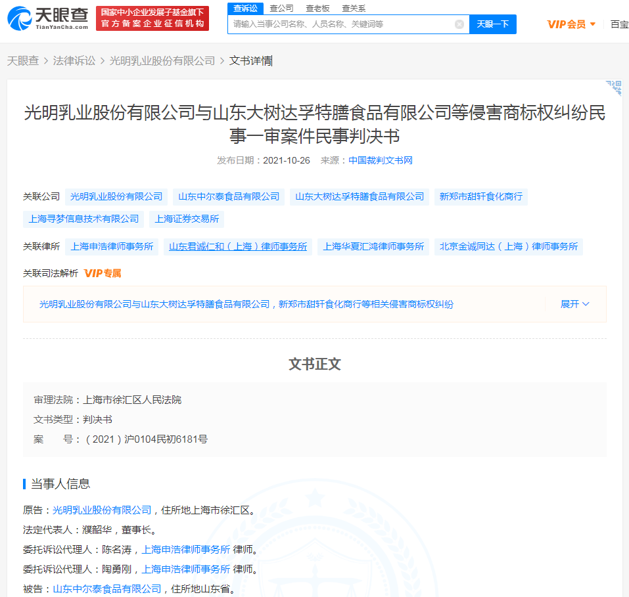Viewport: 629px width, 597px height.
Task: Click the 文书详情 breadcrumb text
Action: click(250, 61)
